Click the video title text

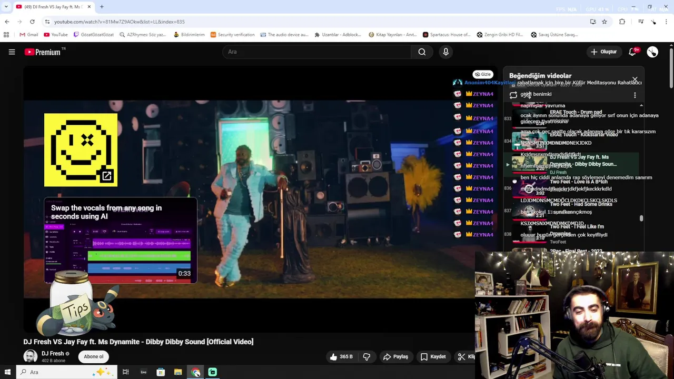(138, 342)
